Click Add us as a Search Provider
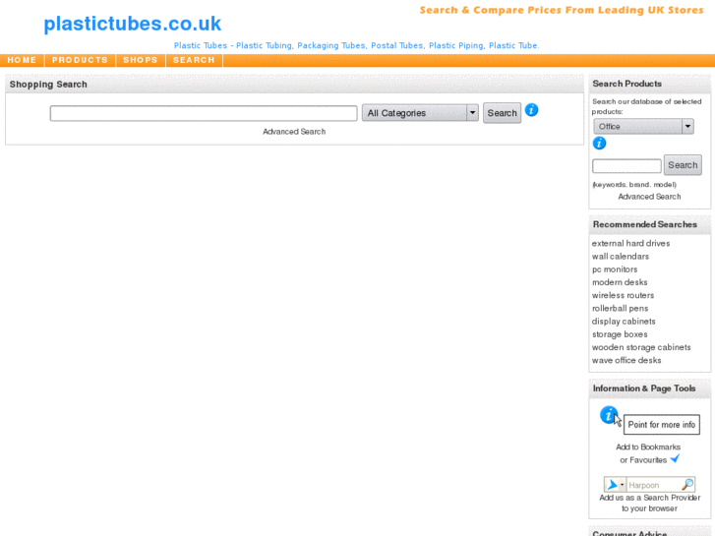715x536 pixels. click(650, 503)
